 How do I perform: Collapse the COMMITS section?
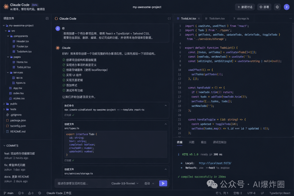pos(4,146)
